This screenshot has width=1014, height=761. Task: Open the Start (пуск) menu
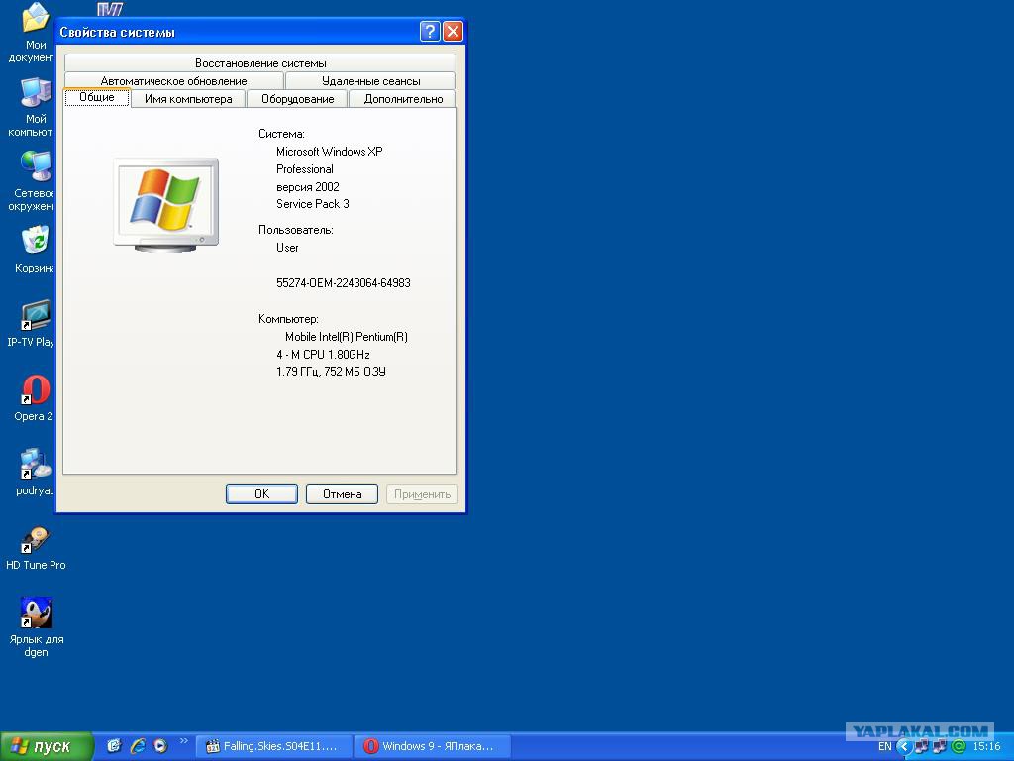(47, 747)
